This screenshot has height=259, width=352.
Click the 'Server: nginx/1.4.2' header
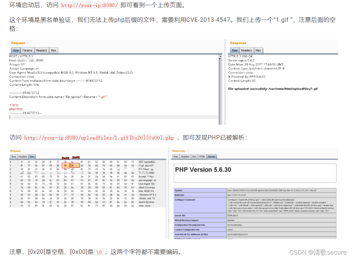click(x=241, y=60)
